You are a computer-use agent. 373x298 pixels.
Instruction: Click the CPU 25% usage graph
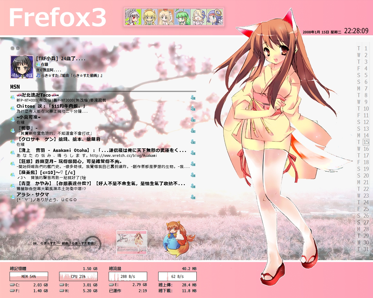click(78, 276)
